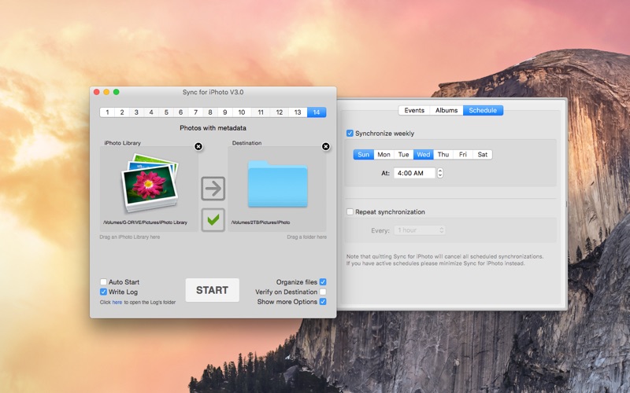630x393 pixels.
Task: Switch to the Events tab
Action: 414,110
